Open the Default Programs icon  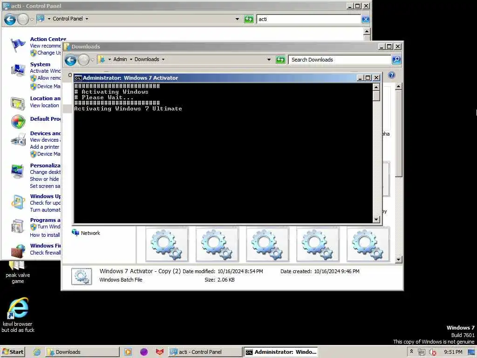point(18,122)
